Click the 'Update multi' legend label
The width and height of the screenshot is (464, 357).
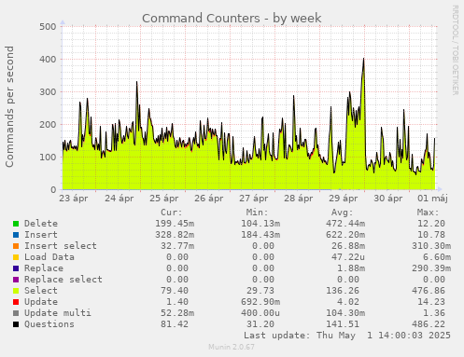(x=58, y=313)
